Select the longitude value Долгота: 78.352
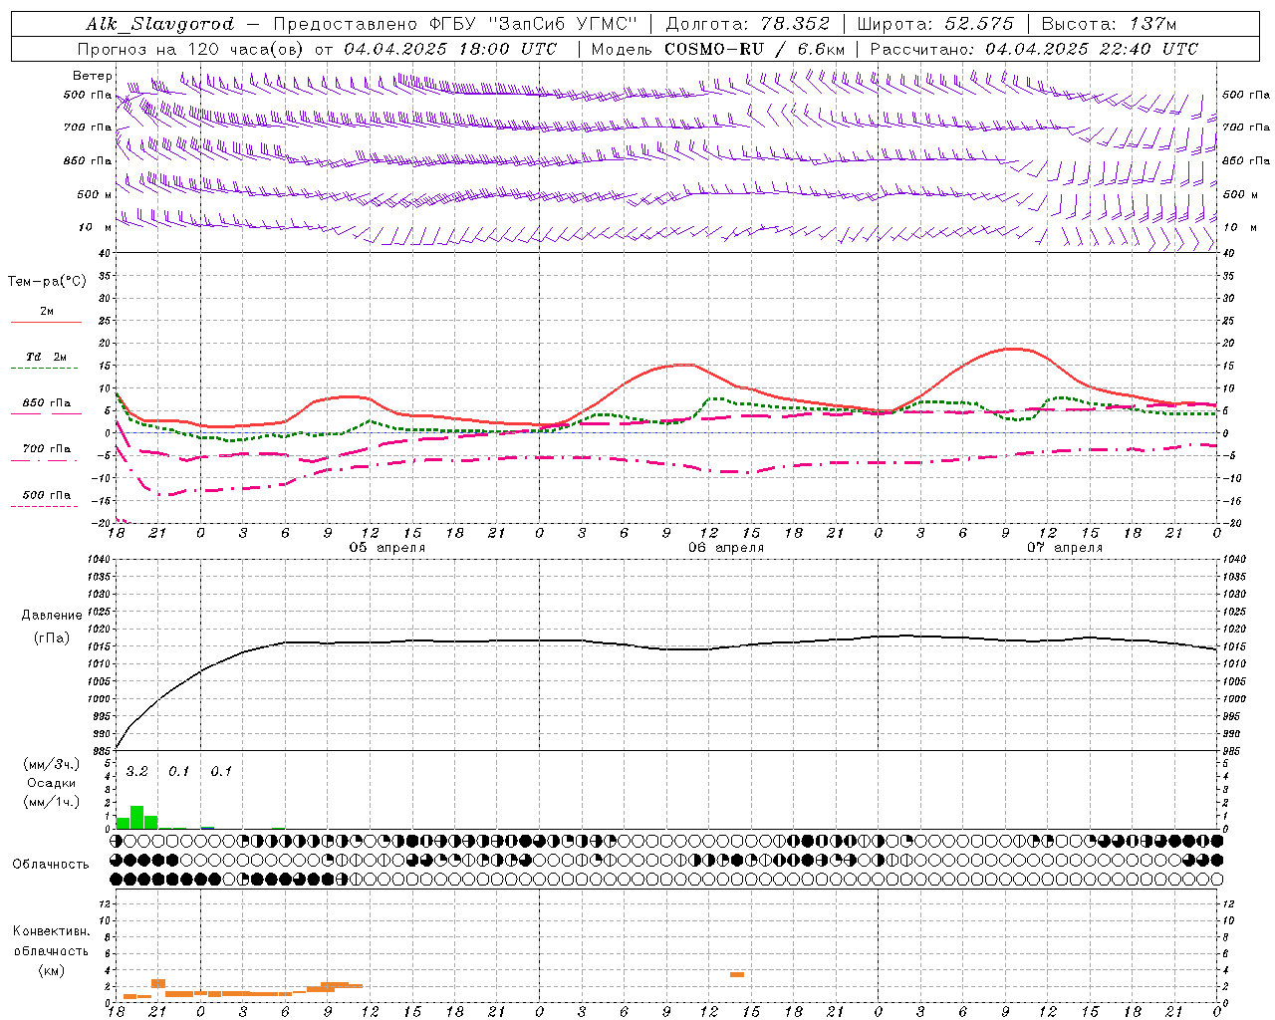The width and height of the screenshot is (1275, 1020). pyautogui.click(x=747, y=24)
